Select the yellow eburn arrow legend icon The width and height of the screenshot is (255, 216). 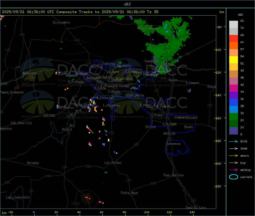(x=233, y=156)
